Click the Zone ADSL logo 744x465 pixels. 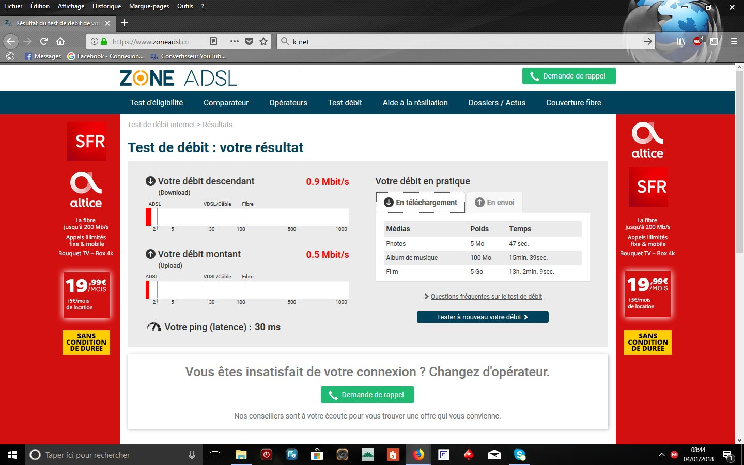178,78
